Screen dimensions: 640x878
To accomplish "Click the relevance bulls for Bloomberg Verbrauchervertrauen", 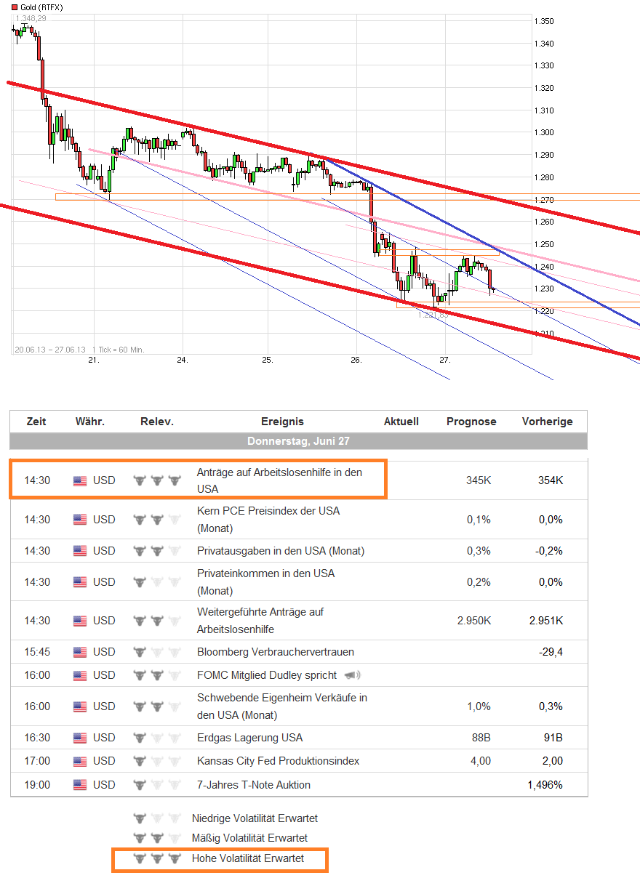I will pos(156,651).
